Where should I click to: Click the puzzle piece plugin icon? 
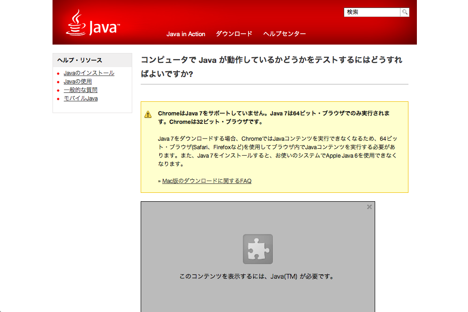coord(257,249)
